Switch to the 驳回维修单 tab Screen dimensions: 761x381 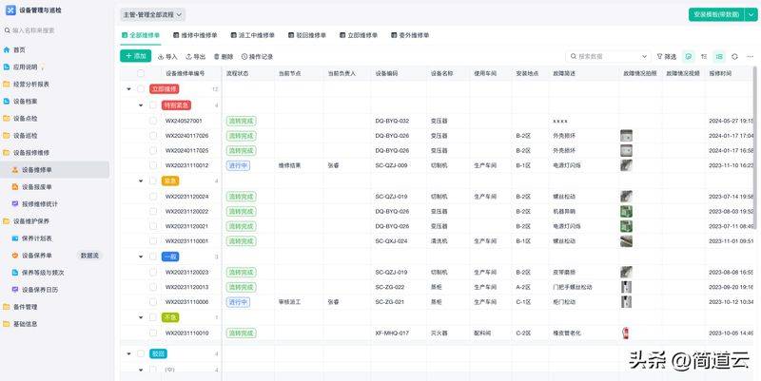pos(310,35)
